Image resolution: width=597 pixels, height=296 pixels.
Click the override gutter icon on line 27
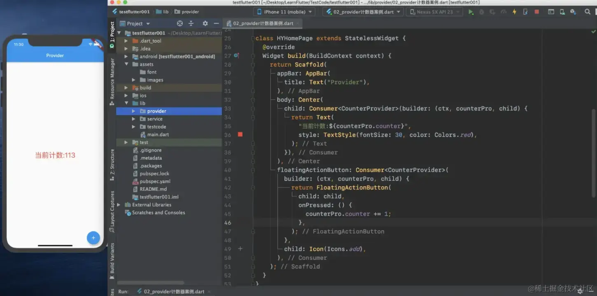pyautogui.click(x=236, y=55)
